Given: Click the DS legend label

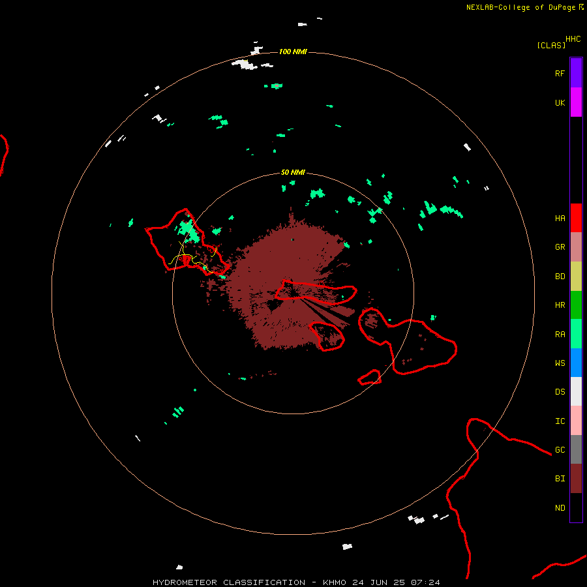Looking at the screenshot, I should click(x=560, y=392).
